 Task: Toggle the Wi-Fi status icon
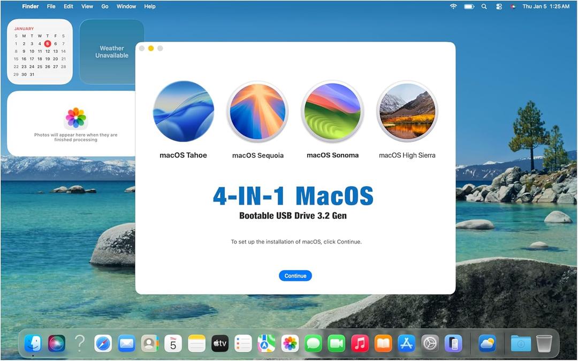(453, 6)
